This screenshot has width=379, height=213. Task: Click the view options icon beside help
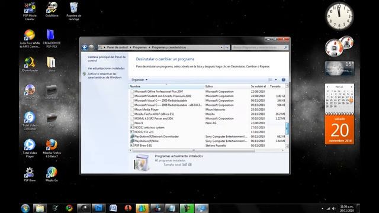point(270,80)
